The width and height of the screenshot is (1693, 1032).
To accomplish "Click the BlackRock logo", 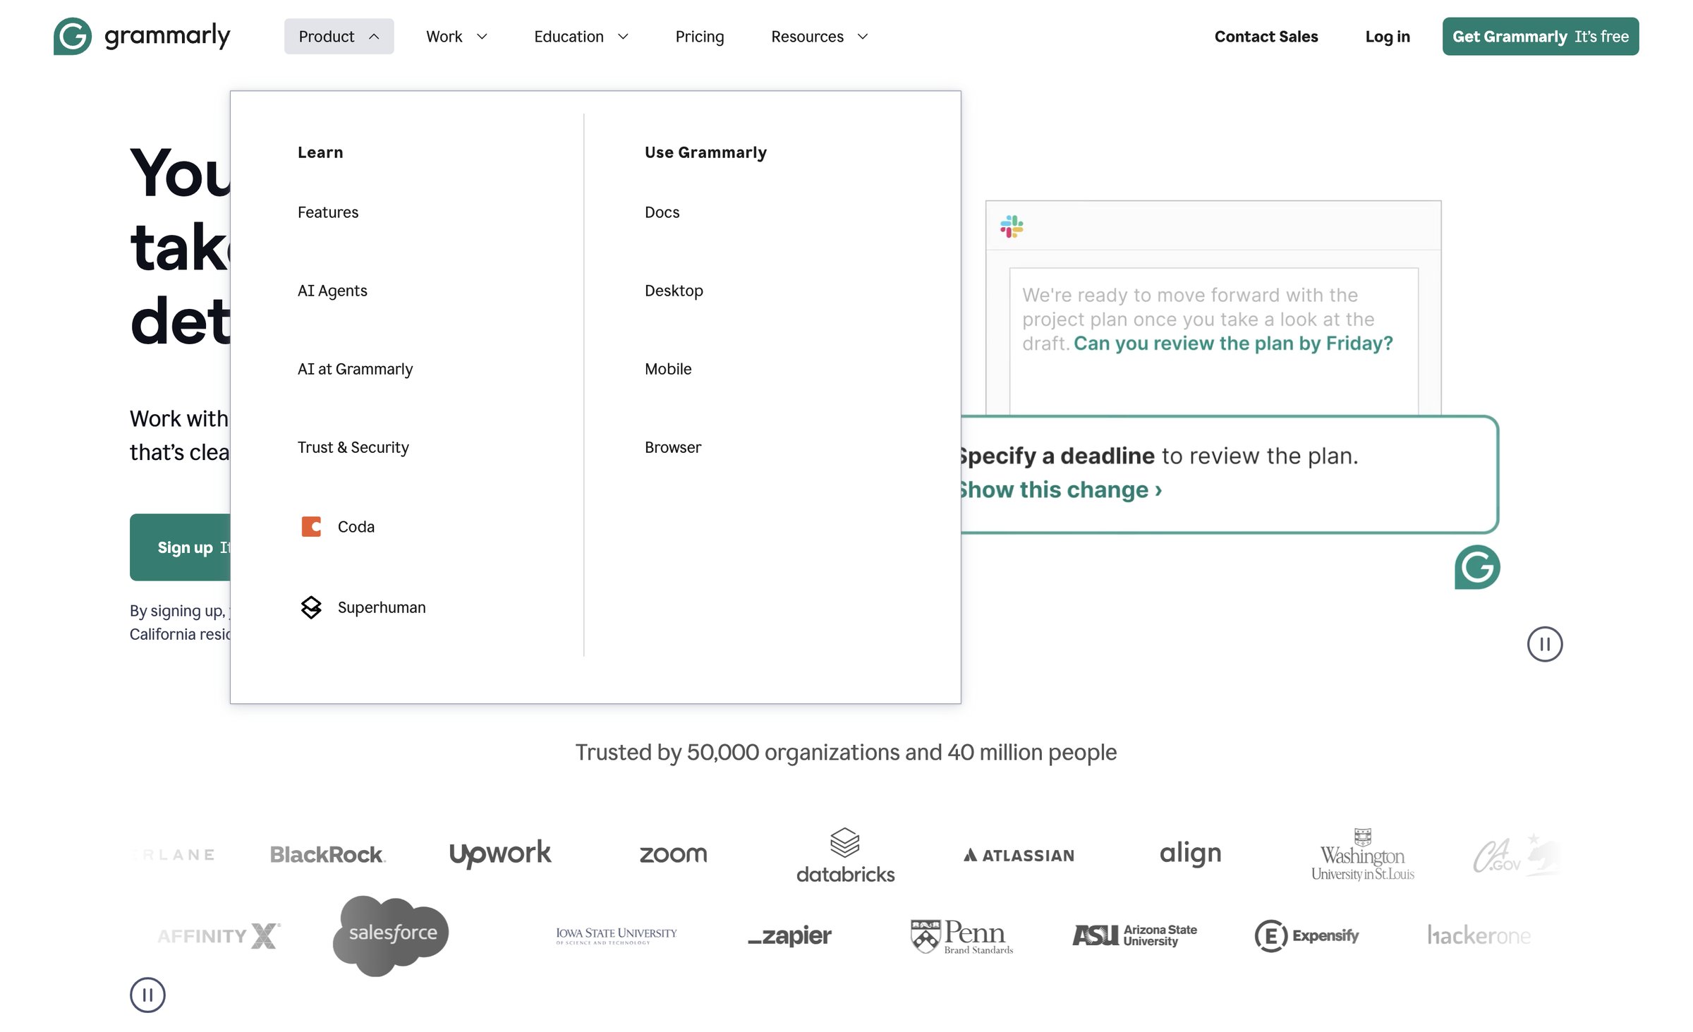I will click(x=328, y=855).
